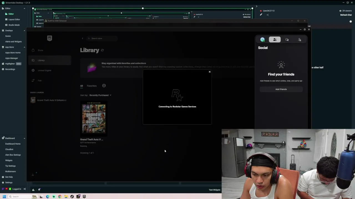Click the Search store field

click(102, 38)
